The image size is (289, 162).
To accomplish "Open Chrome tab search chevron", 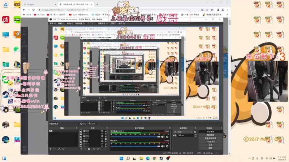I will 207,3.
